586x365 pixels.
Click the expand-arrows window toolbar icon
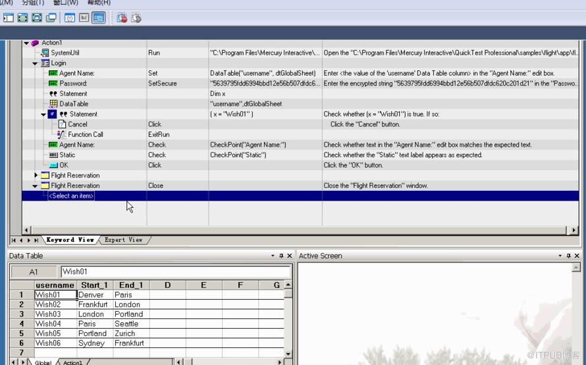[x=23, y=18]
